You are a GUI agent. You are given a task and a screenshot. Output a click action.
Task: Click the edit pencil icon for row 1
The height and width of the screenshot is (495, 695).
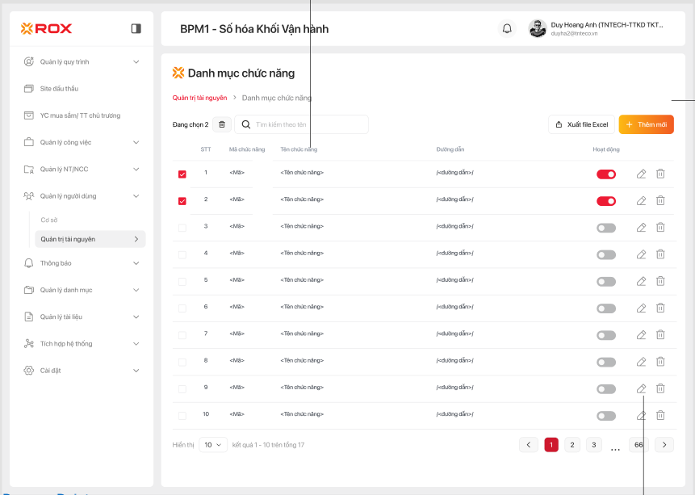(x=641, y=174)
